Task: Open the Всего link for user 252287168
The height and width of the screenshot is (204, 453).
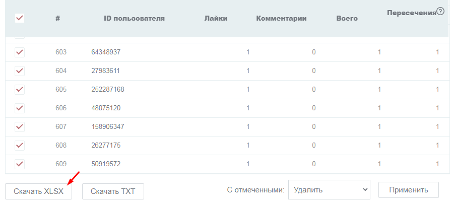Action: pyautogui.click(x=379, y=89)
